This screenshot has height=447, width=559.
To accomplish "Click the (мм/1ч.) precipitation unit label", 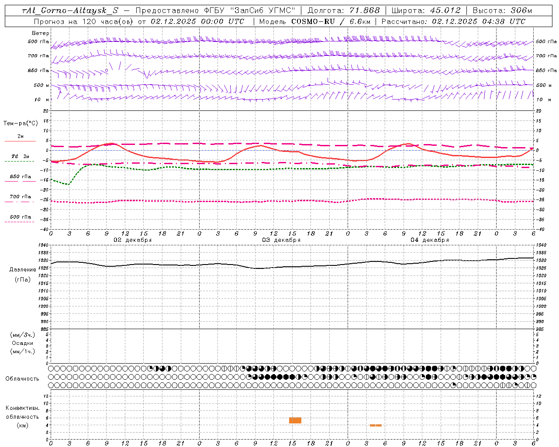I will tap(23, 351).
